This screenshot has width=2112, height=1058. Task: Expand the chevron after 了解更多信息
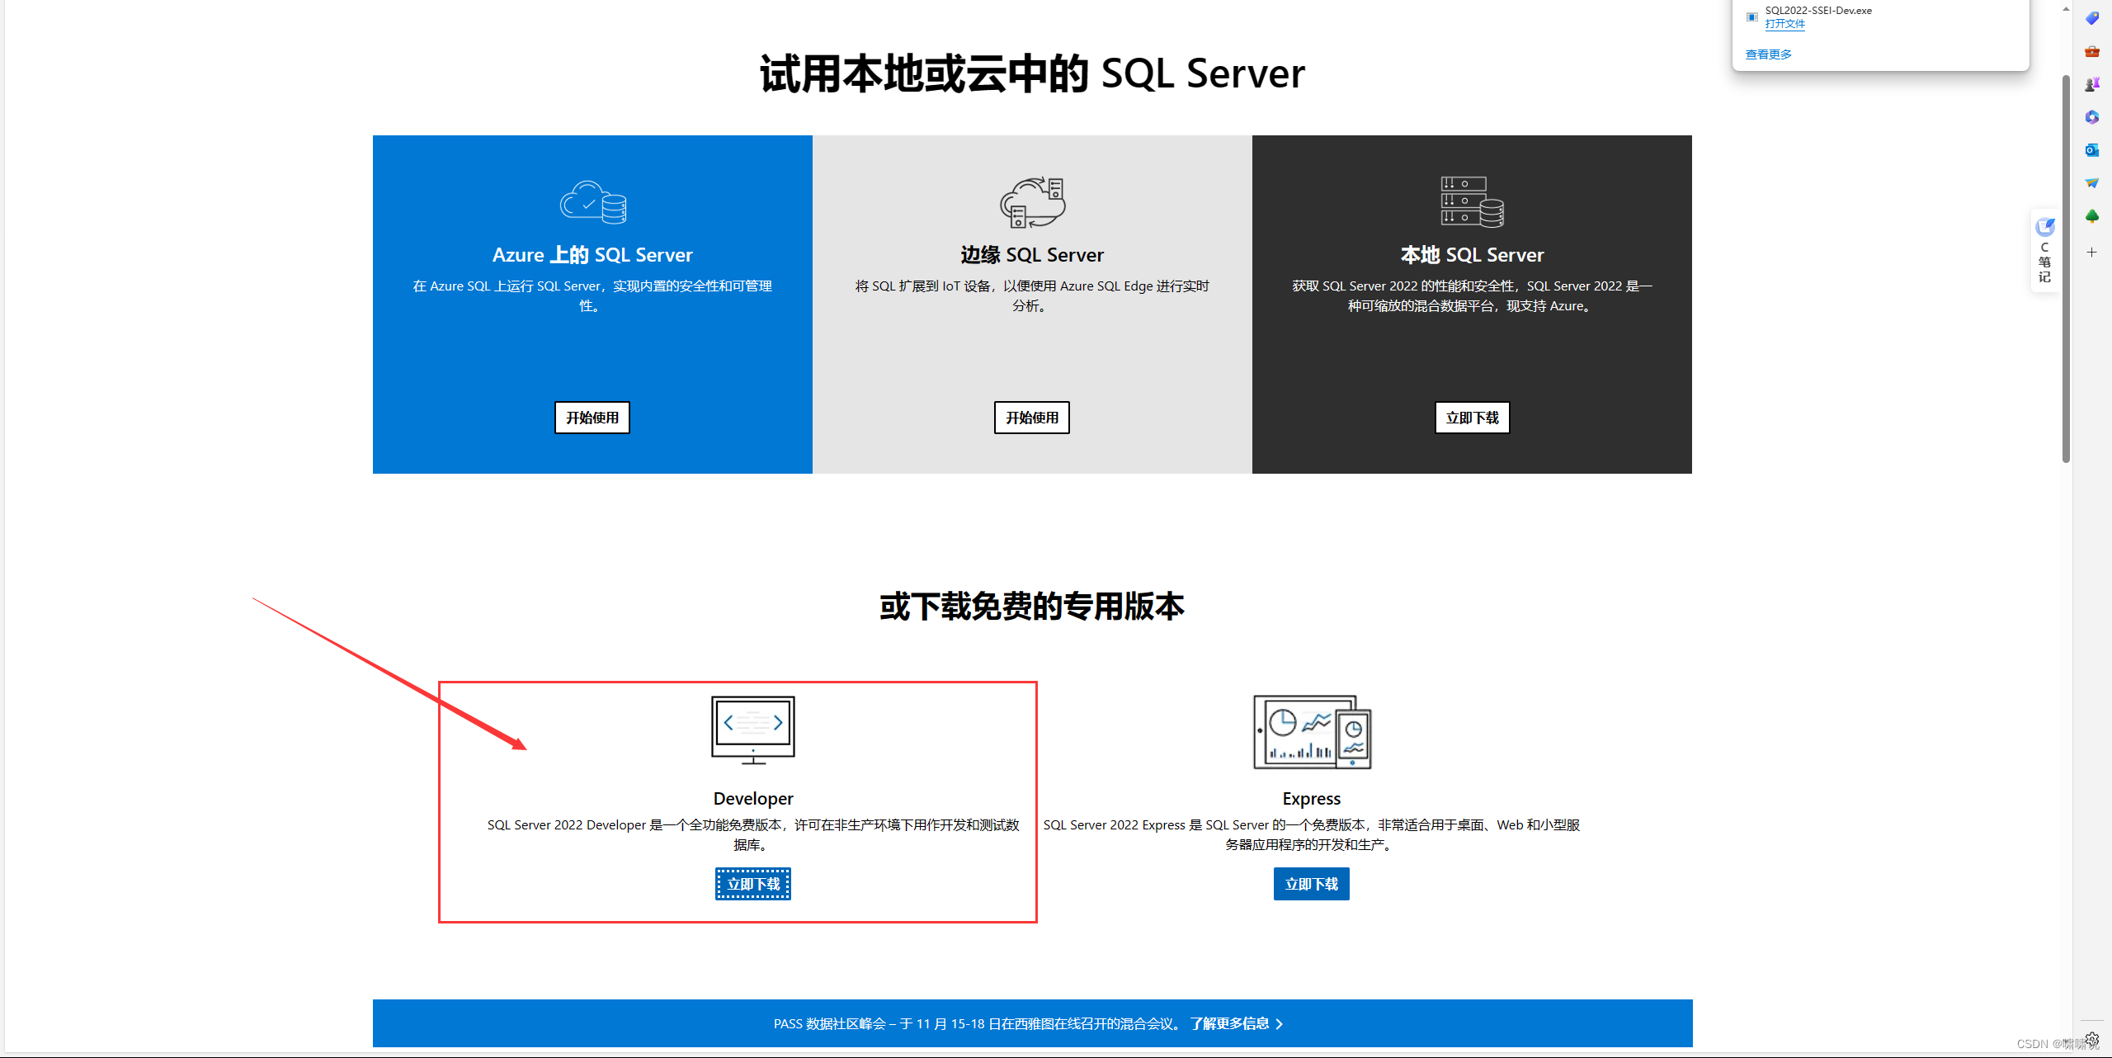[x=1280, y=1023]
